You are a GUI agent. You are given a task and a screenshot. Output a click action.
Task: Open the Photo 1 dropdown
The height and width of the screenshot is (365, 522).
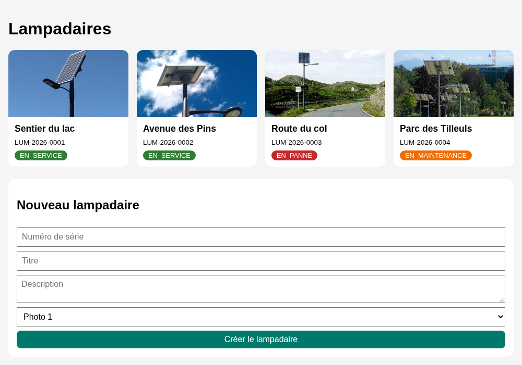[x=261, y=317]
